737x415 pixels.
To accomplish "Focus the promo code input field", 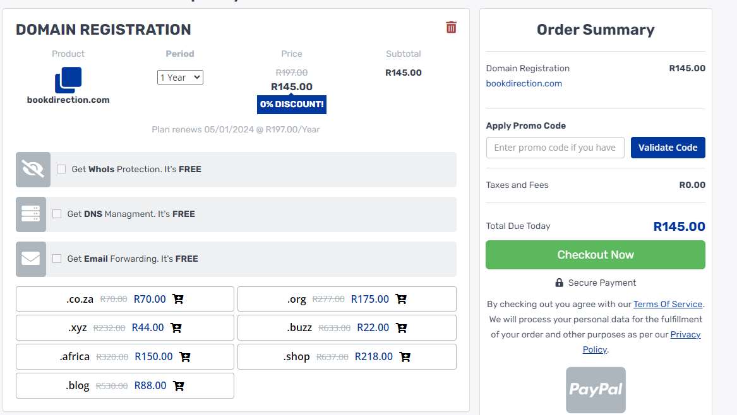I will [555, 148].
